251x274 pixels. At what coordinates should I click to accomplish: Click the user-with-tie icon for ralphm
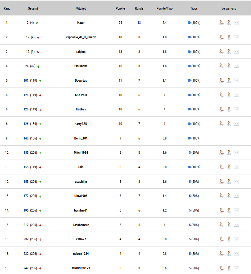coord(229,52)
